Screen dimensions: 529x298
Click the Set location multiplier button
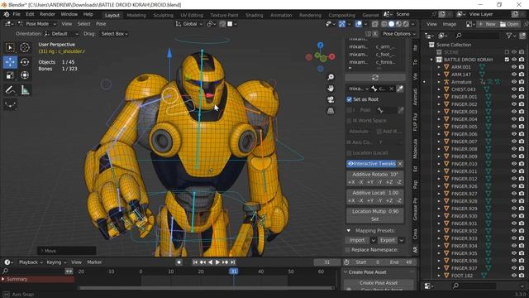[374, 219]
